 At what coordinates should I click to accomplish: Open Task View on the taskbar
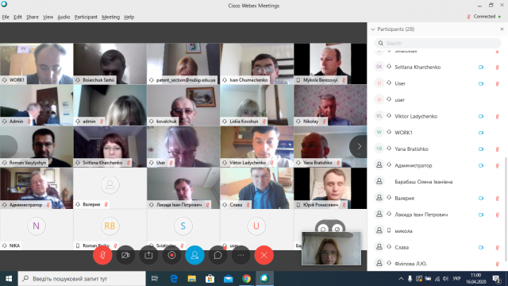pyautogui.click(x=155, y=279)
